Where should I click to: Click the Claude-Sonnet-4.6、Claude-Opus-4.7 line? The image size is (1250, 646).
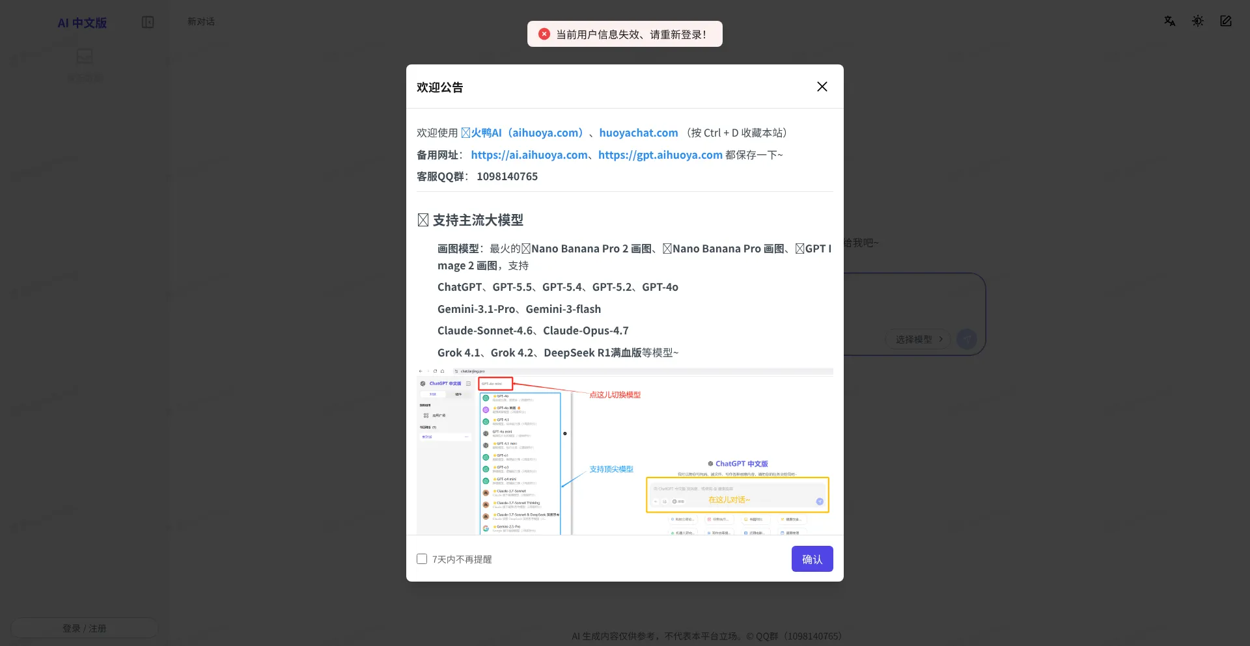coord(533,330)
